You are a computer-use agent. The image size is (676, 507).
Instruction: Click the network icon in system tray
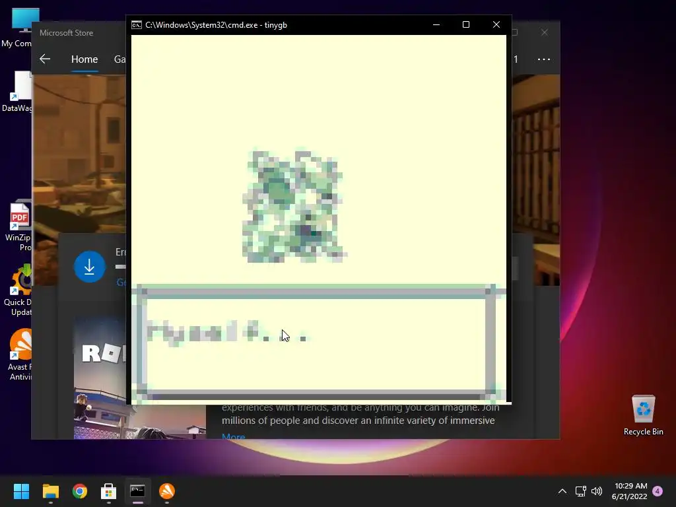point(580,491)
